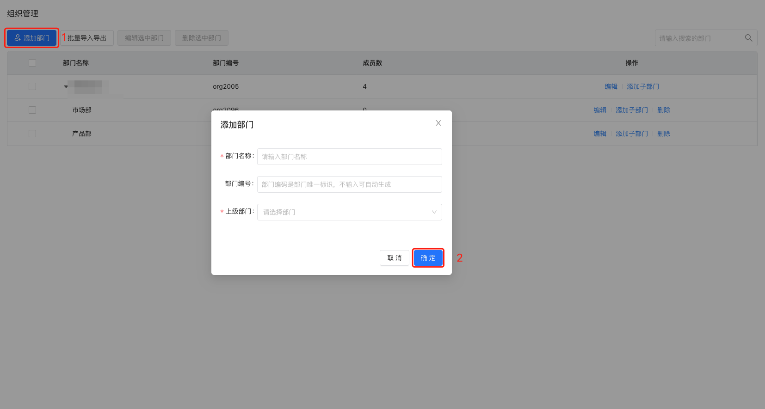Screen dimensions: 765x409
Task: Check the org2005 row checkbox
Action: point(32,86)
